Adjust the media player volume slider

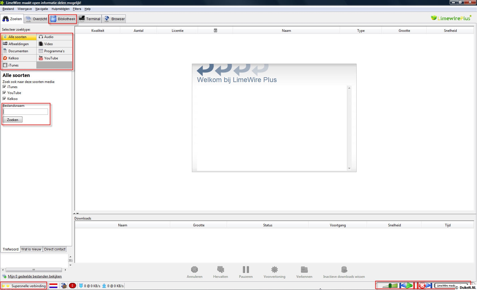pyautogui.click(x=390, y=285)
